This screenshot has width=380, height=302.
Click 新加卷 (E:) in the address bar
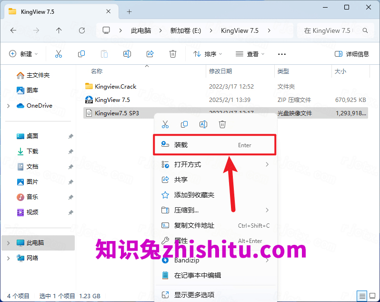[186, 30]
